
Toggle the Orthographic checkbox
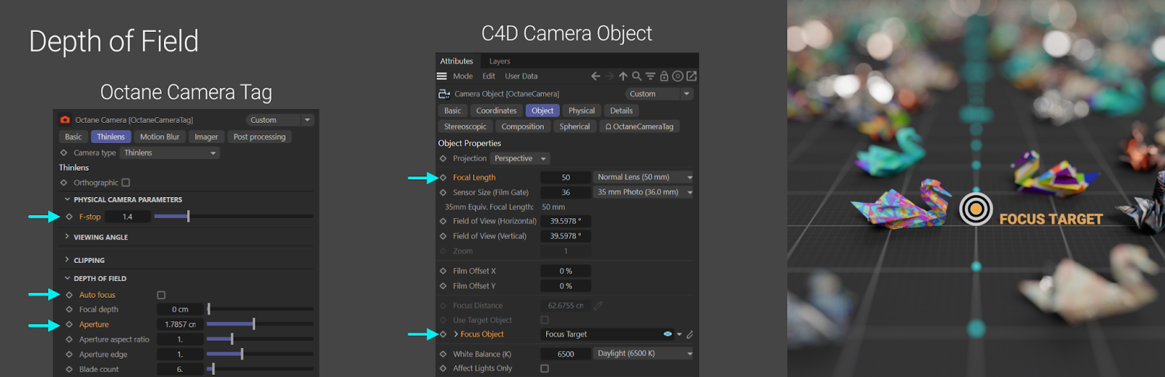coord(126,183)
